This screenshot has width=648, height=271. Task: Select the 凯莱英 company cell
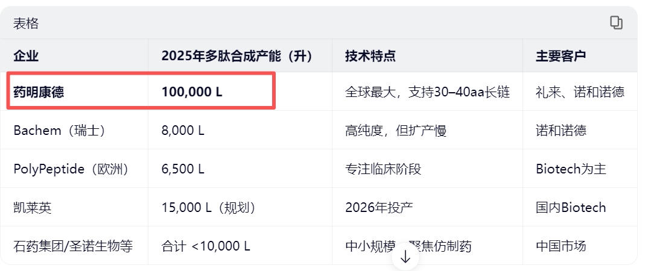point(32,208)
